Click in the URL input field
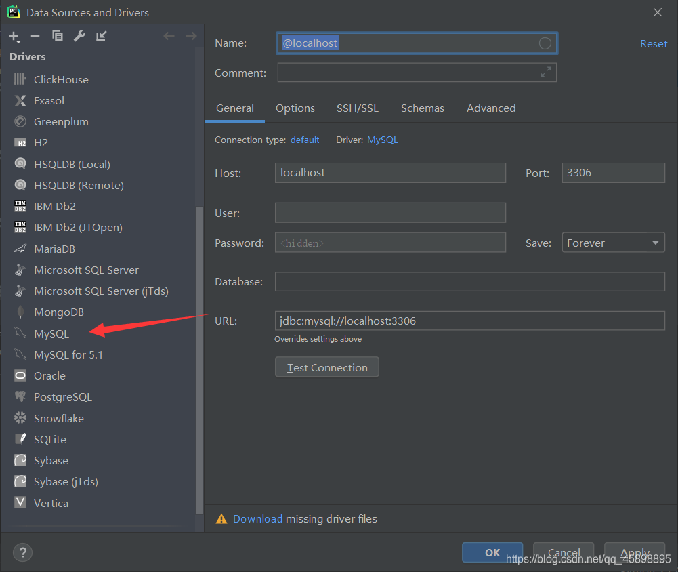Image resolution: width=678 pixels, height=572 pixels. (469, 321)
